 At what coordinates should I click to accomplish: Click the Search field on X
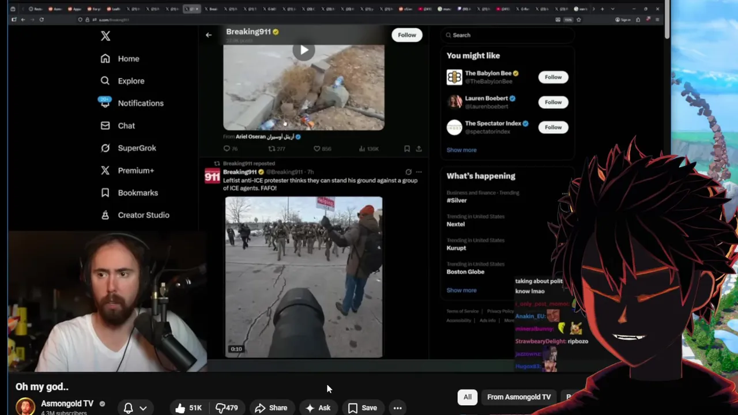click(x=507, y=35)
